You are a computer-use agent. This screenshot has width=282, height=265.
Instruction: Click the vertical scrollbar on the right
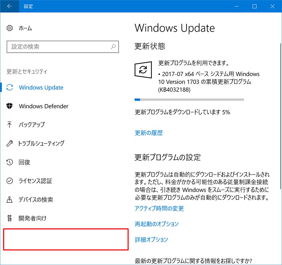(281, 116)
